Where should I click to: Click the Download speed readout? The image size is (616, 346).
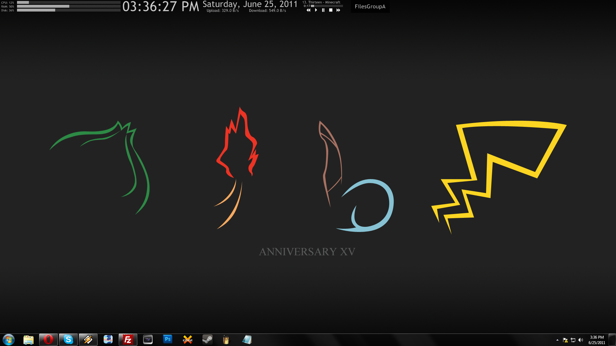click(267, 11)
